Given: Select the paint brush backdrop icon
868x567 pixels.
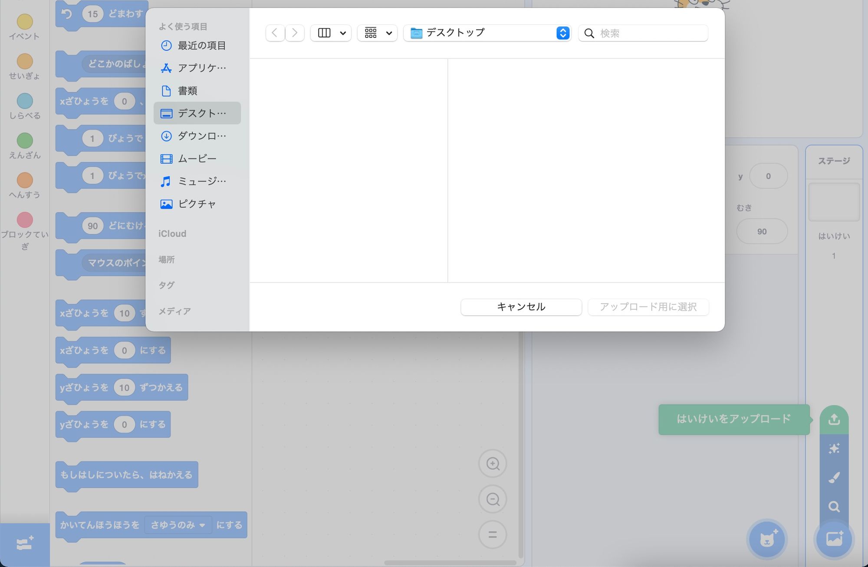Looking at the screenshot, I should click(x=834, y=478).
